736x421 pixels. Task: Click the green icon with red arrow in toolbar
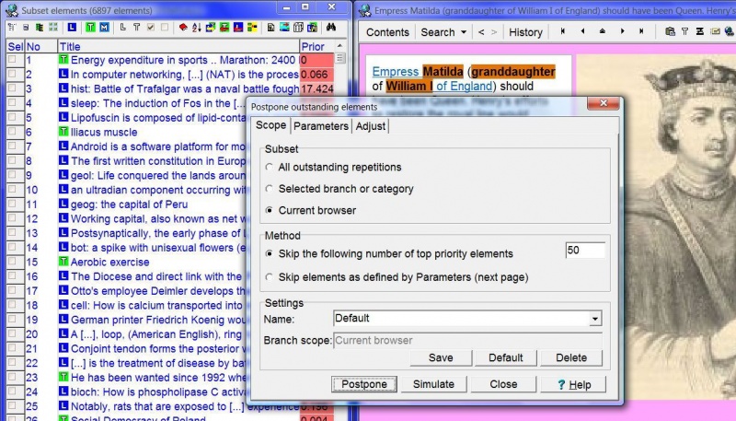click(x=224, y=28)
